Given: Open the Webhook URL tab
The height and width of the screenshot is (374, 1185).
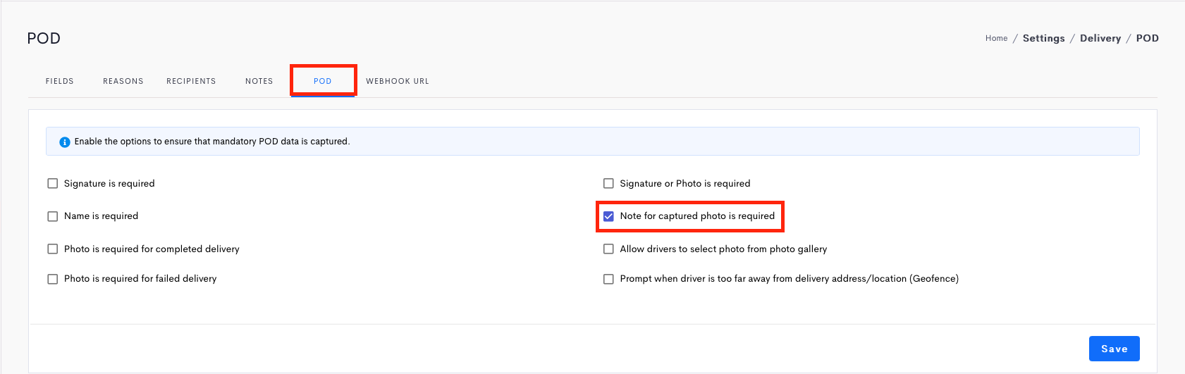Looking at the screenshot, I should [398, 81].
